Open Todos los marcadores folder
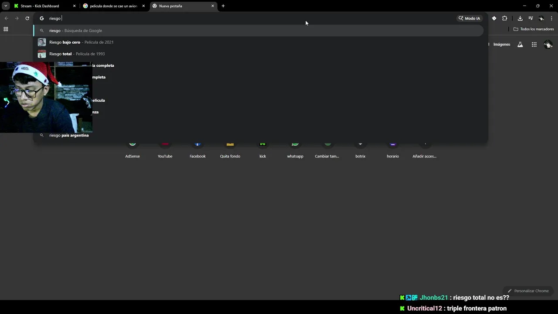This screenshot has height=314, width=558. [x=534, y=29]
